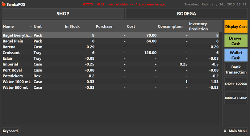Click the 64.00 cost cell
250x136 pixels.
[x=151, y=41]
